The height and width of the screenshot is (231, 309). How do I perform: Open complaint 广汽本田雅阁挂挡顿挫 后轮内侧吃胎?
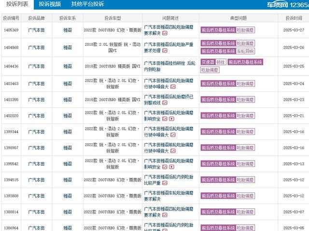point(169,66)
